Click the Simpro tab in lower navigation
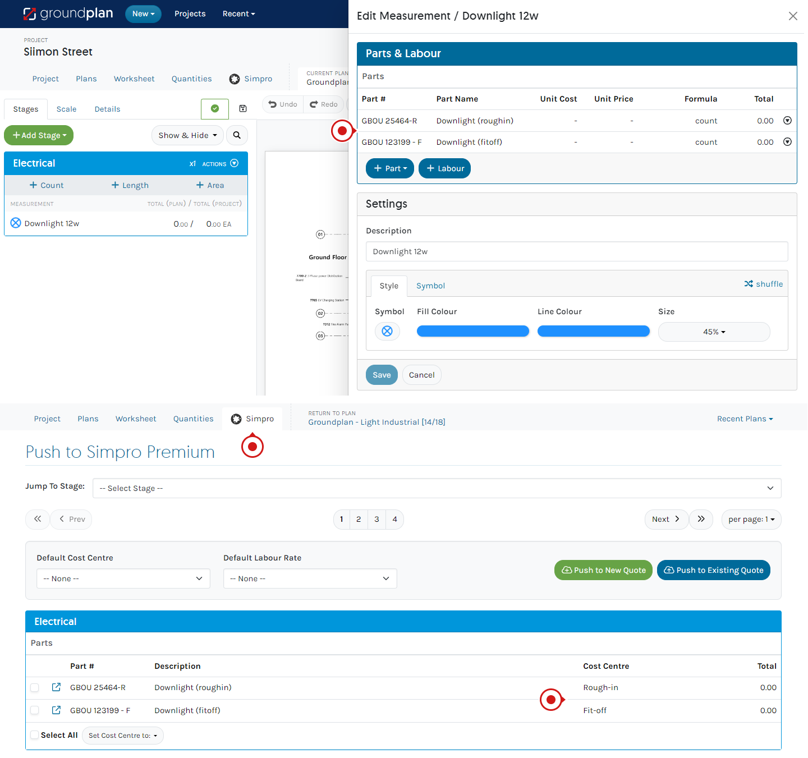808x758 pixels. (x=252, y=419)
